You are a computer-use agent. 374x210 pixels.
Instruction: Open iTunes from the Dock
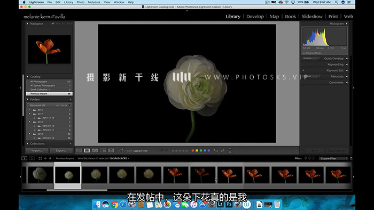[193, 204]
